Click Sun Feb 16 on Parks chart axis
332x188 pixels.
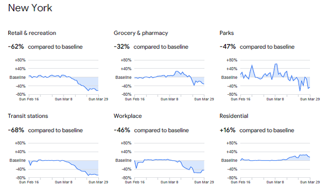(x=240, y=99)
